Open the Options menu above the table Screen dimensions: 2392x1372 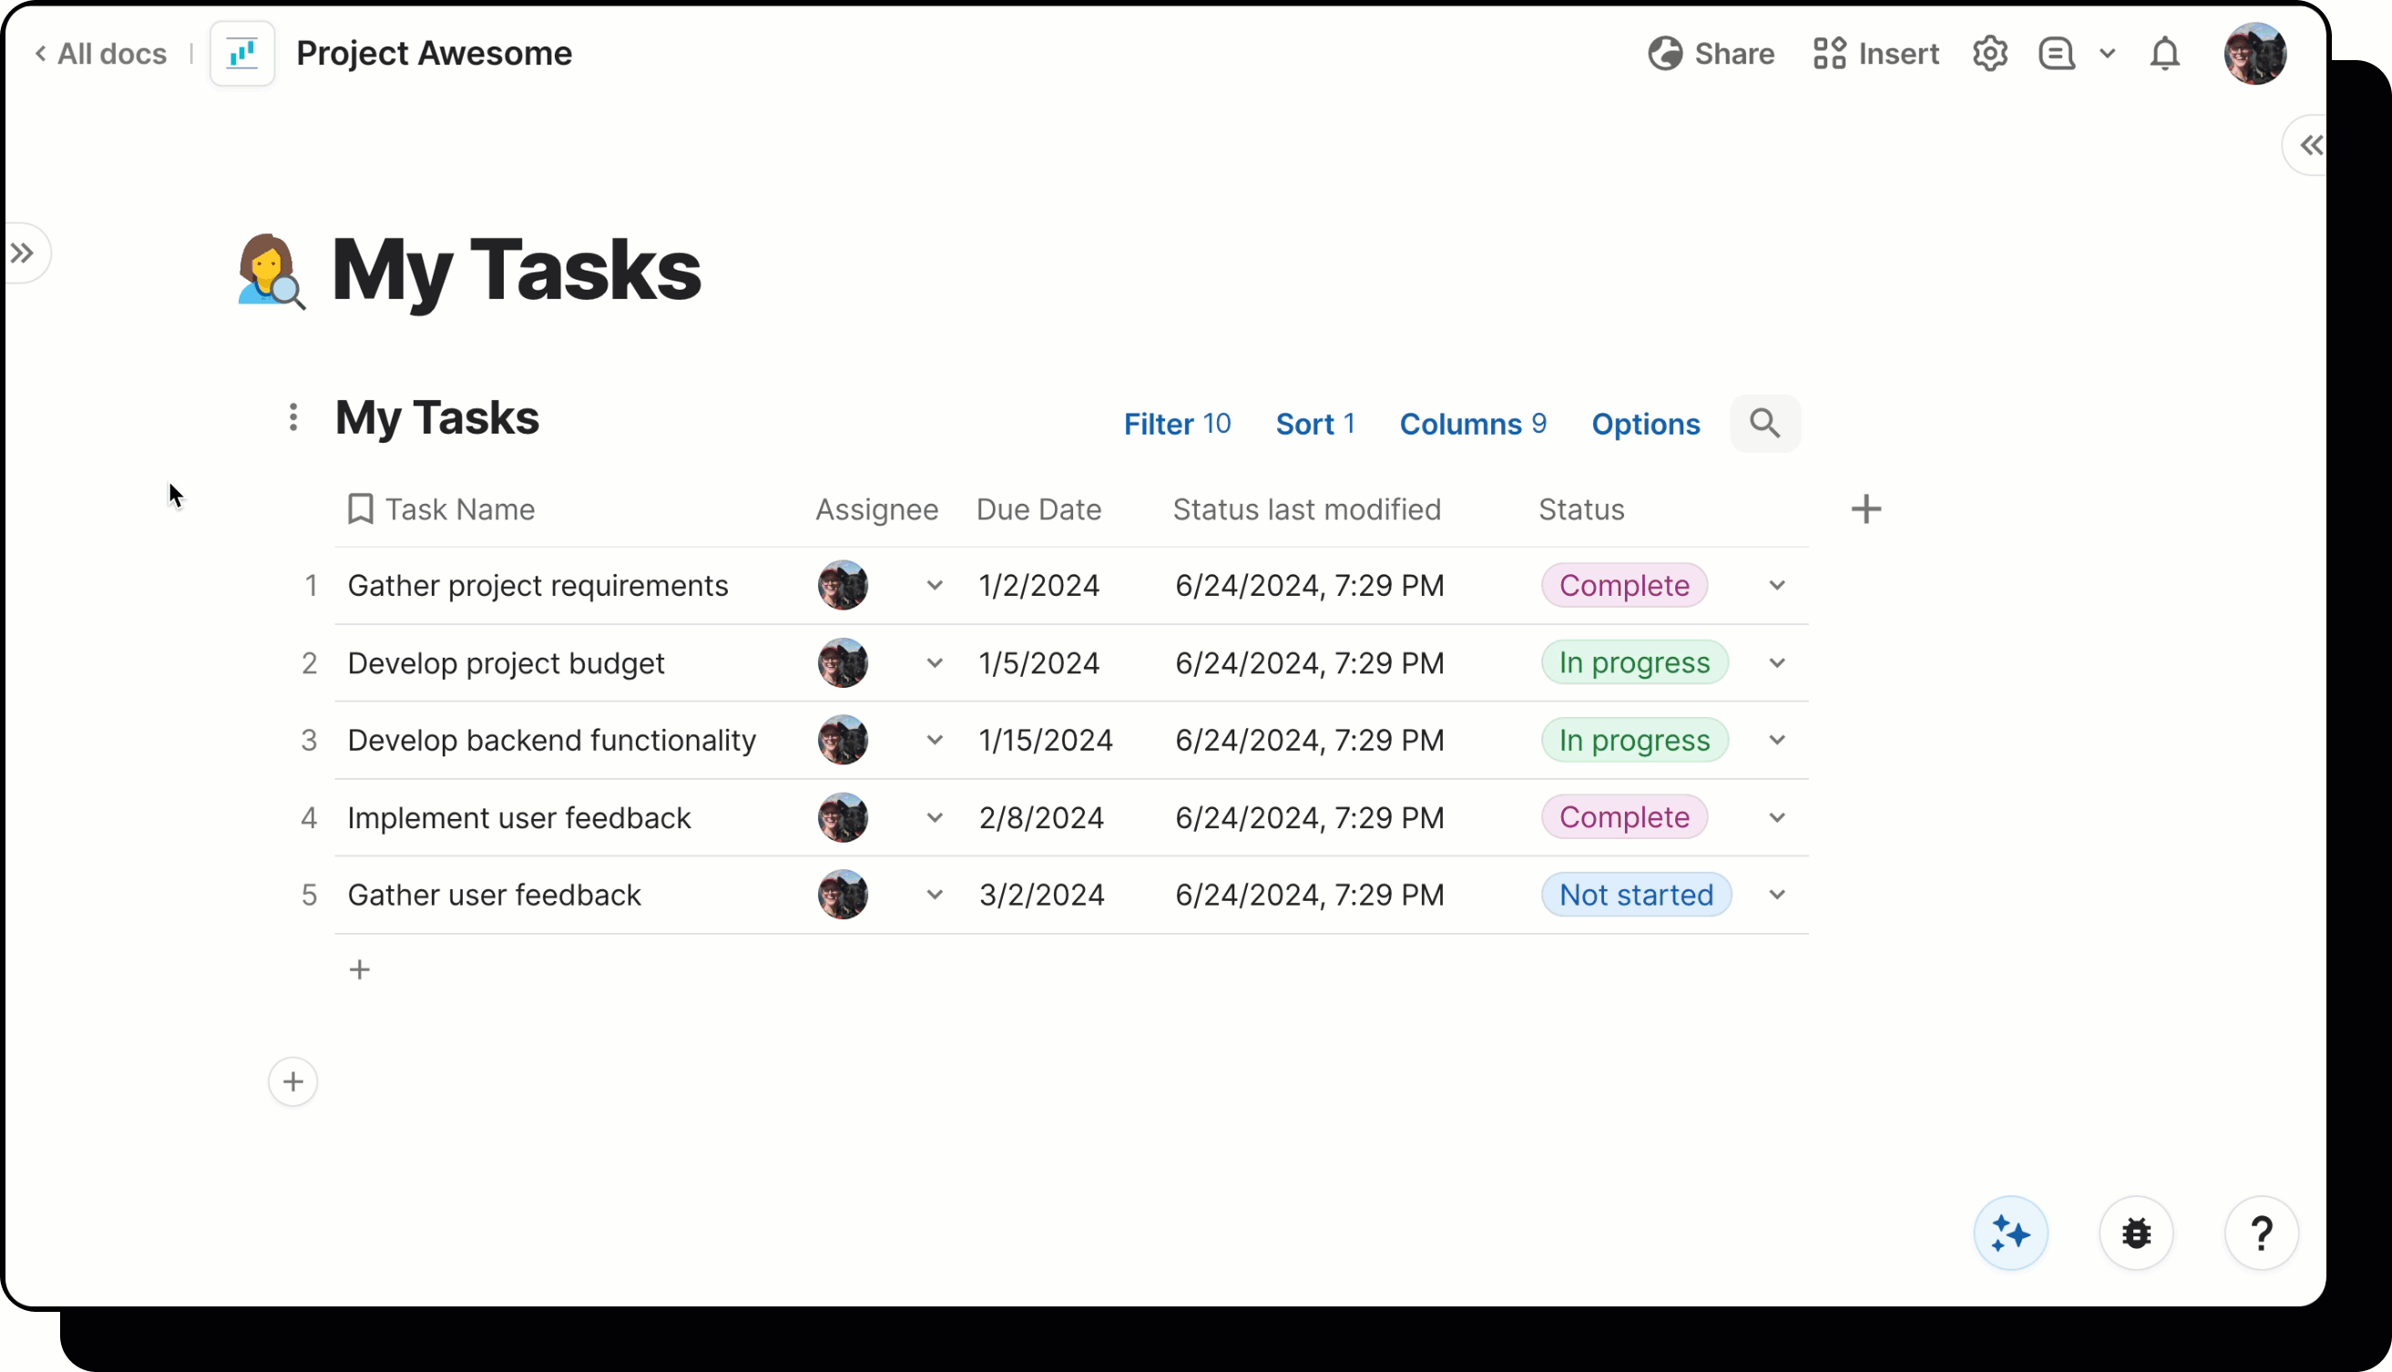coord(1645,423)
